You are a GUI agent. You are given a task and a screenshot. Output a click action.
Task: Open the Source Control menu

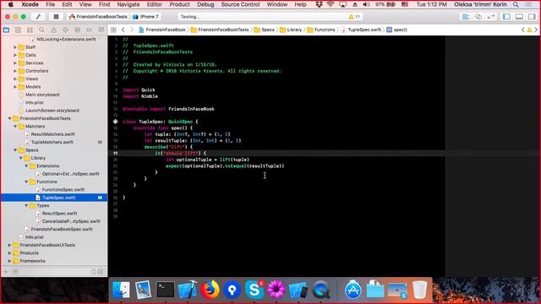click(240, 4)
